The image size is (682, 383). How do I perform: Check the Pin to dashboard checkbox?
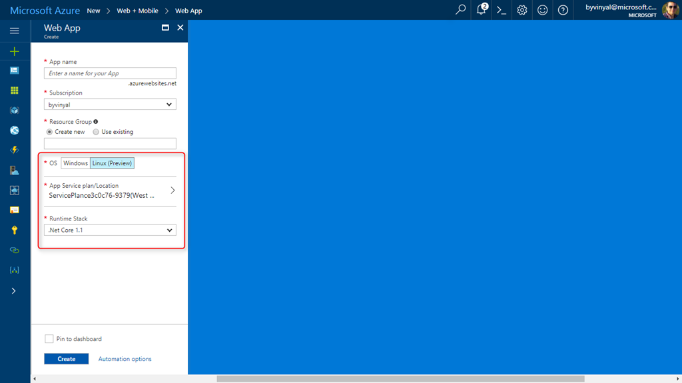click(49, 339)
